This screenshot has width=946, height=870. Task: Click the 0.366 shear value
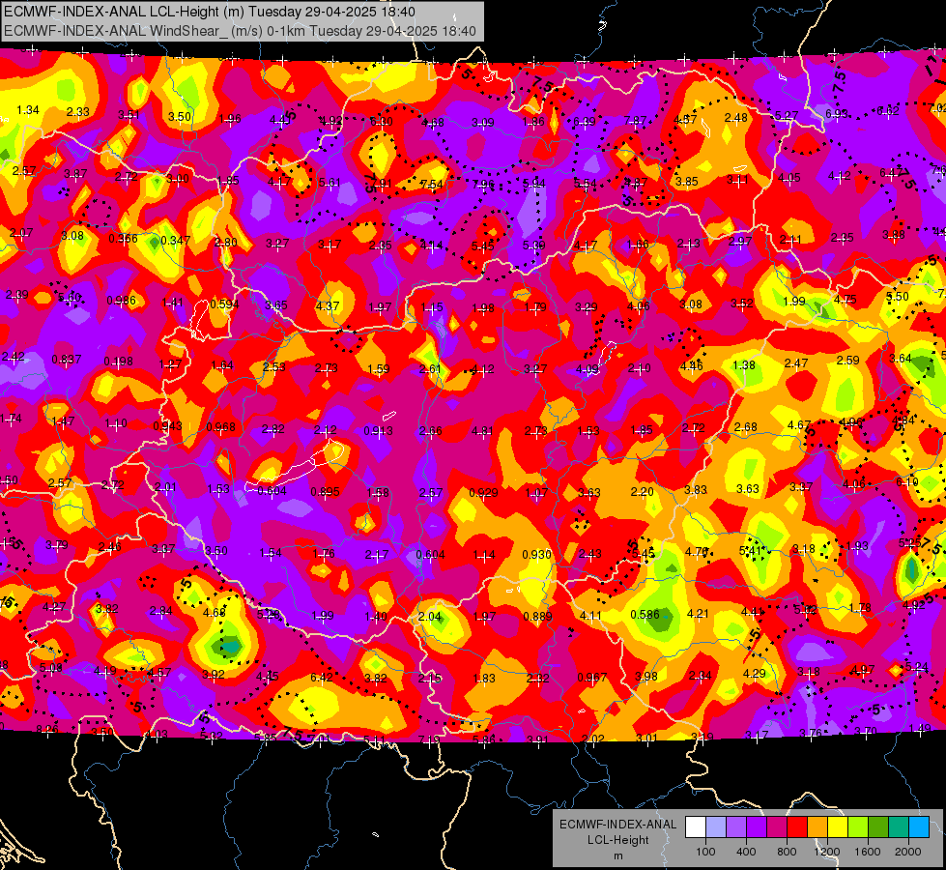123,239
